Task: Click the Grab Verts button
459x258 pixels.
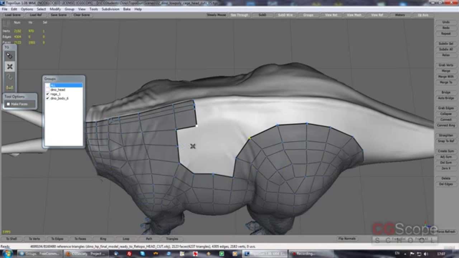Action: coord(446,65)
